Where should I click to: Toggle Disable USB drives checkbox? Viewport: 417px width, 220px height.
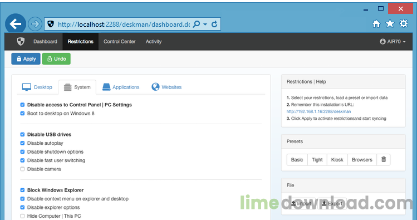pos(22,135)
